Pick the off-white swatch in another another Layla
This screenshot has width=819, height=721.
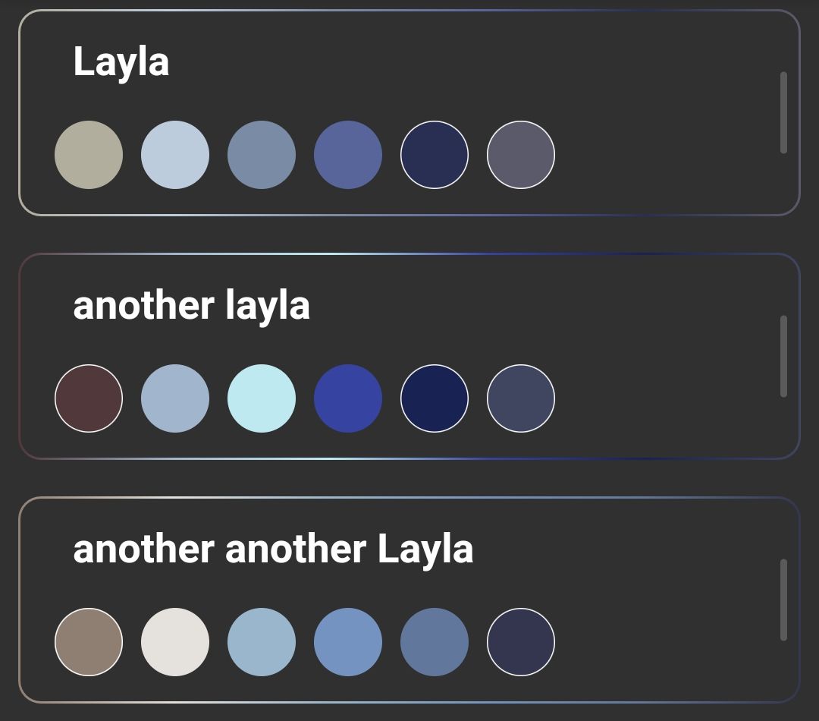click(x=175, y=642)
